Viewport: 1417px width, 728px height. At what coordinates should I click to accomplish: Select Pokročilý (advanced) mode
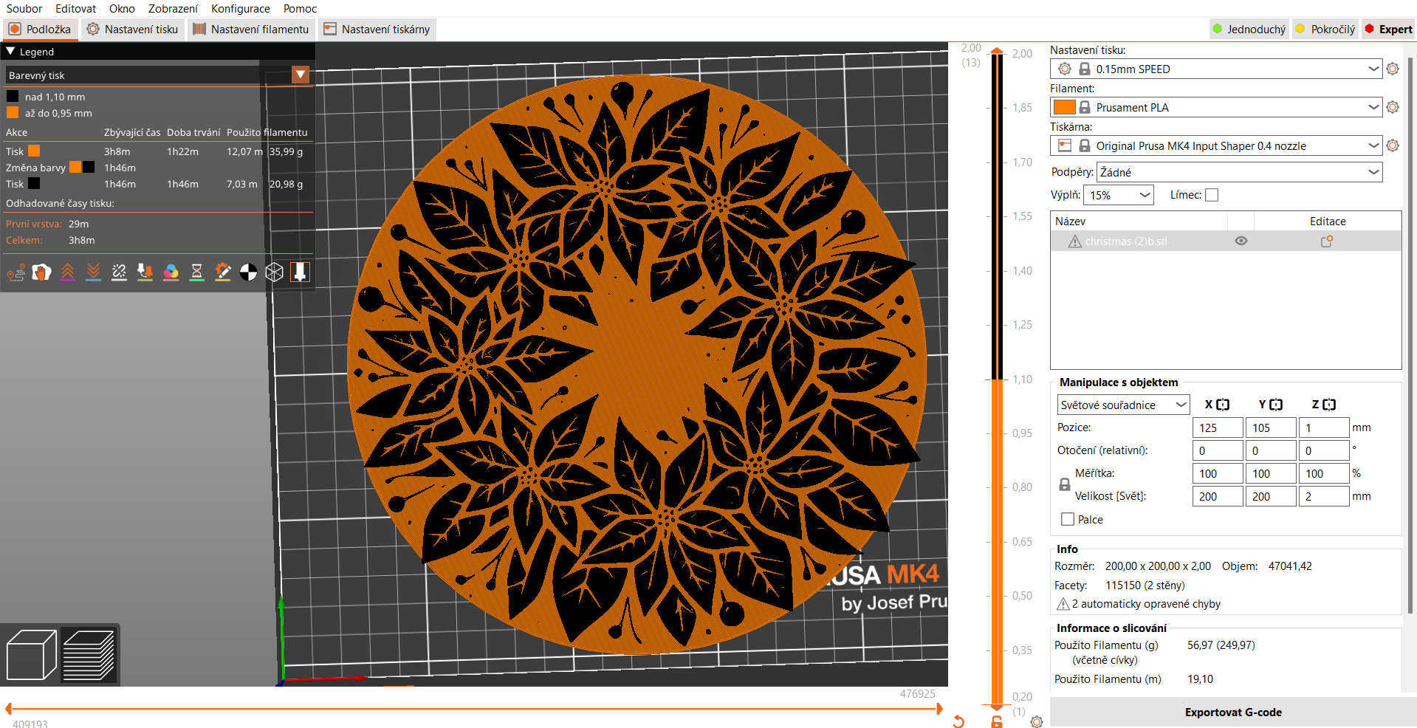1326,30
